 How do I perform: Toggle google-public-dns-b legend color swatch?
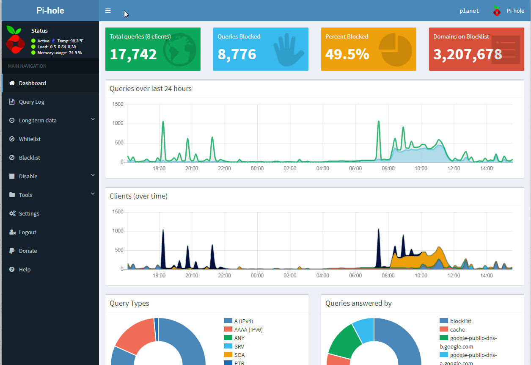(x=444, y=338)
